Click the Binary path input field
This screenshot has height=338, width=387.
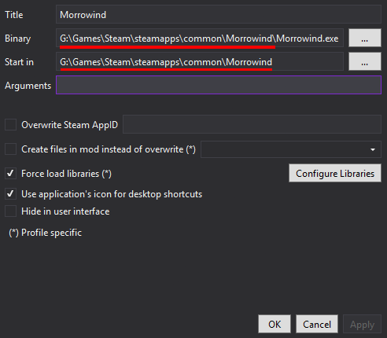200,39
